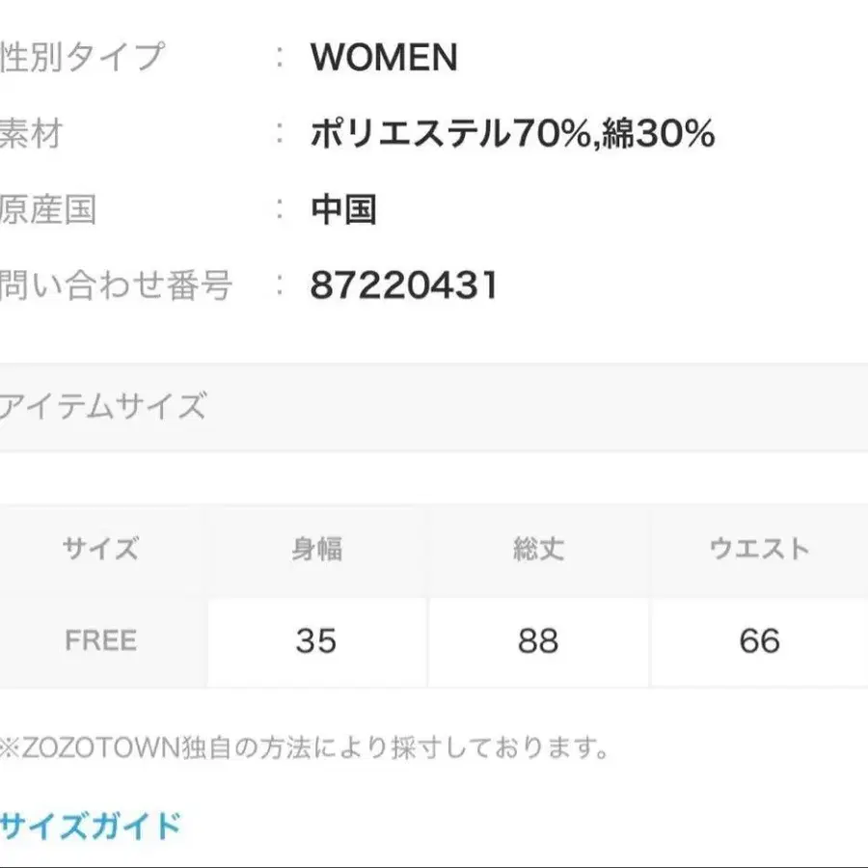The width and height of the screenshot is (868, 868).
Task: Click the WOMEN gender type value
Action: tap(381, 58)
